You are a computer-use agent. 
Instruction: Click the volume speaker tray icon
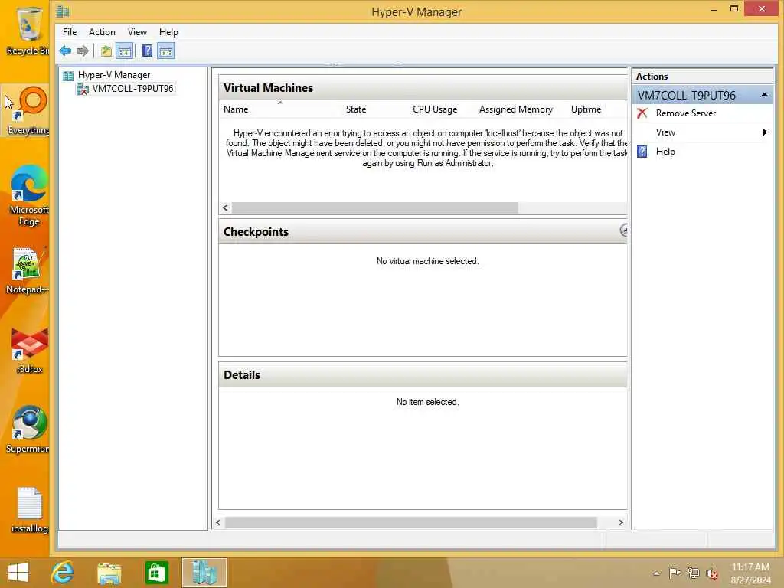click(x=711, y=573)
